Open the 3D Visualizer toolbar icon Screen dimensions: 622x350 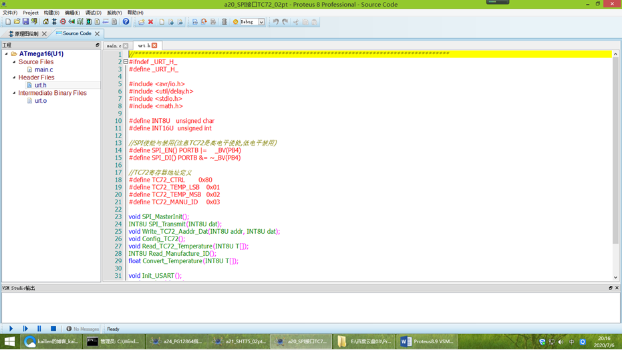(x=71, y=22)
